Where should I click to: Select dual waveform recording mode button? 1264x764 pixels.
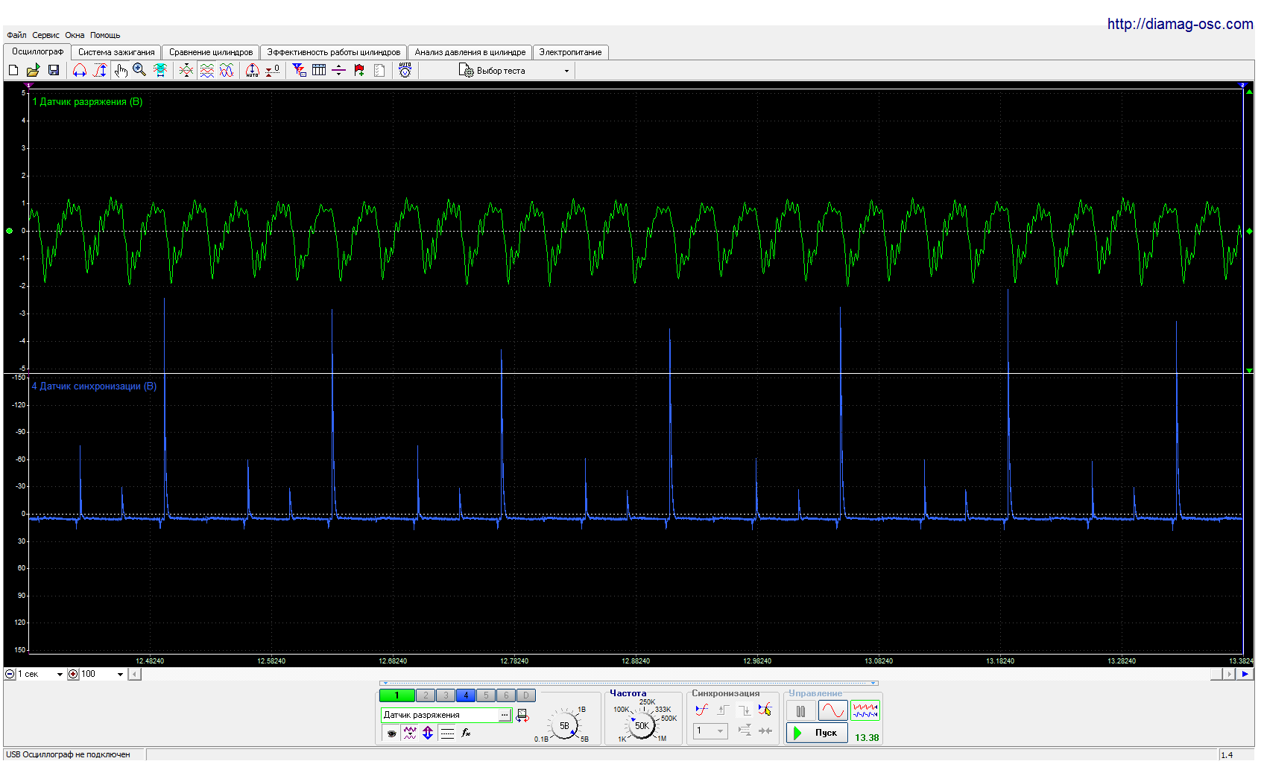865,711
